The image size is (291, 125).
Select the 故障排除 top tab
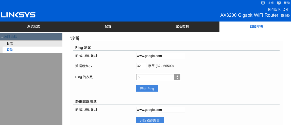tap(256, 27)
